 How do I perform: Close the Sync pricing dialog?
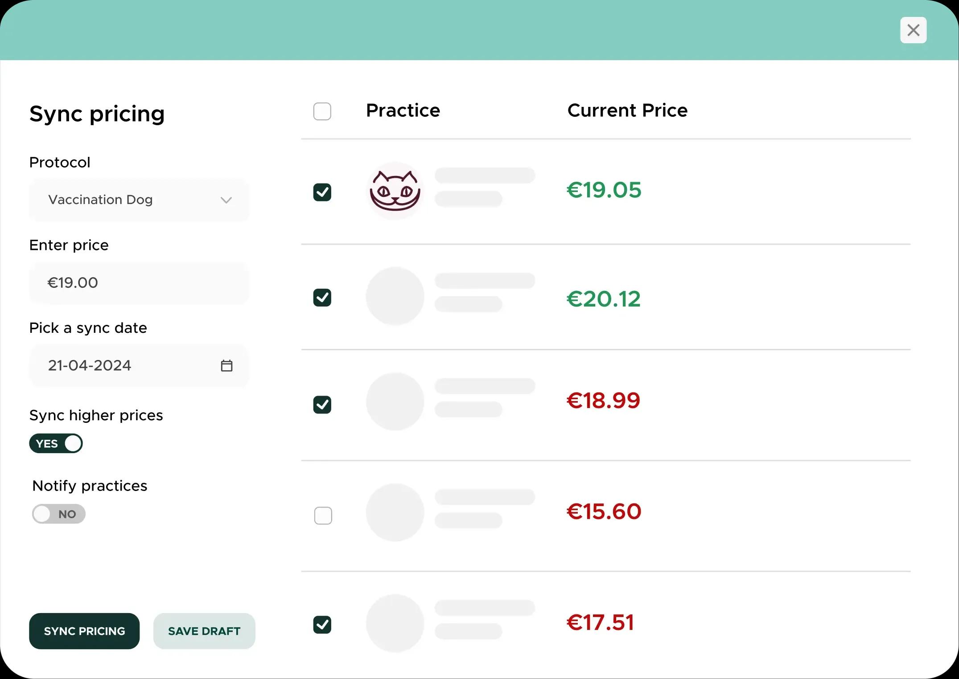913,30
